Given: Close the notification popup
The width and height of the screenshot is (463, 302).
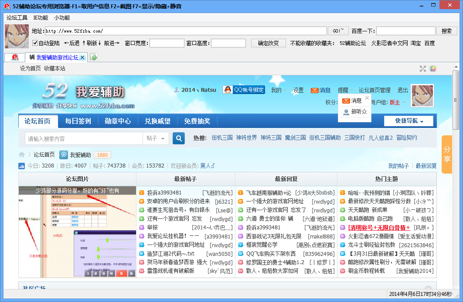Looking at the screenshot, I should click(367, 98).
